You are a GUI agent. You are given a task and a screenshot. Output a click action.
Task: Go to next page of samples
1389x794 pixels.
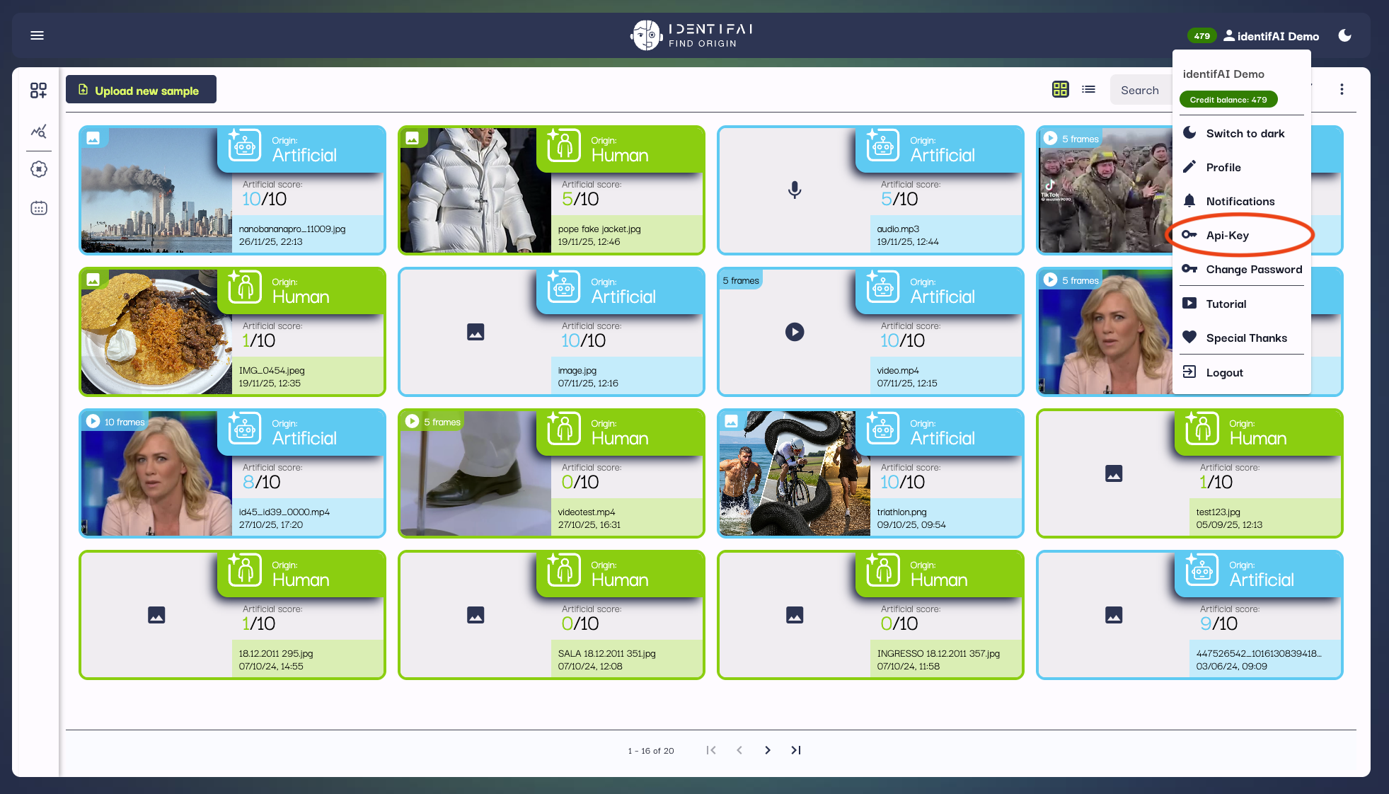pos(767,750)
